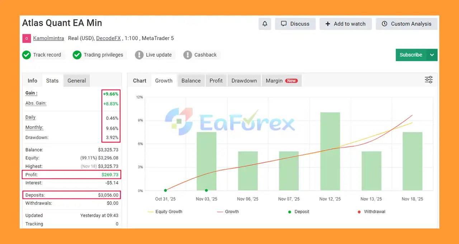
Task: Open the Drawdown chart tab
Action: coord(244,81)
